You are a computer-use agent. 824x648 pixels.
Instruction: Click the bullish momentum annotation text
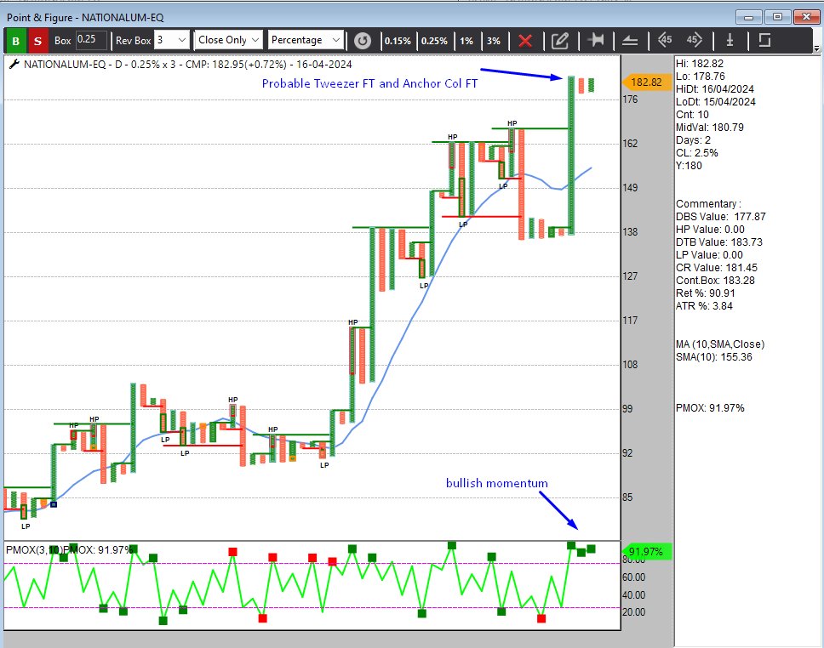pos(496,483)
